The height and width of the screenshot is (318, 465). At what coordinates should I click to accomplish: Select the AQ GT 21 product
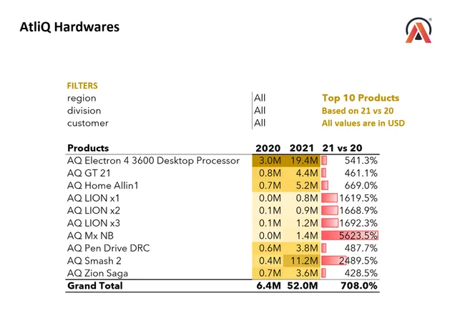[89, 173]
